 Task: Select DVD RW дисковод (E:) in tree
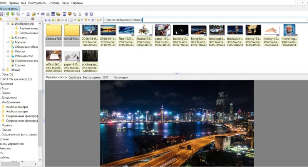tap(17, 79)
